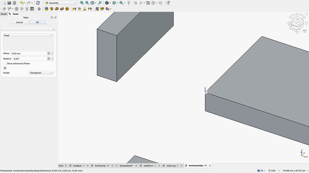
Task: Insert a component into the assembly
Action: point(9,9)
